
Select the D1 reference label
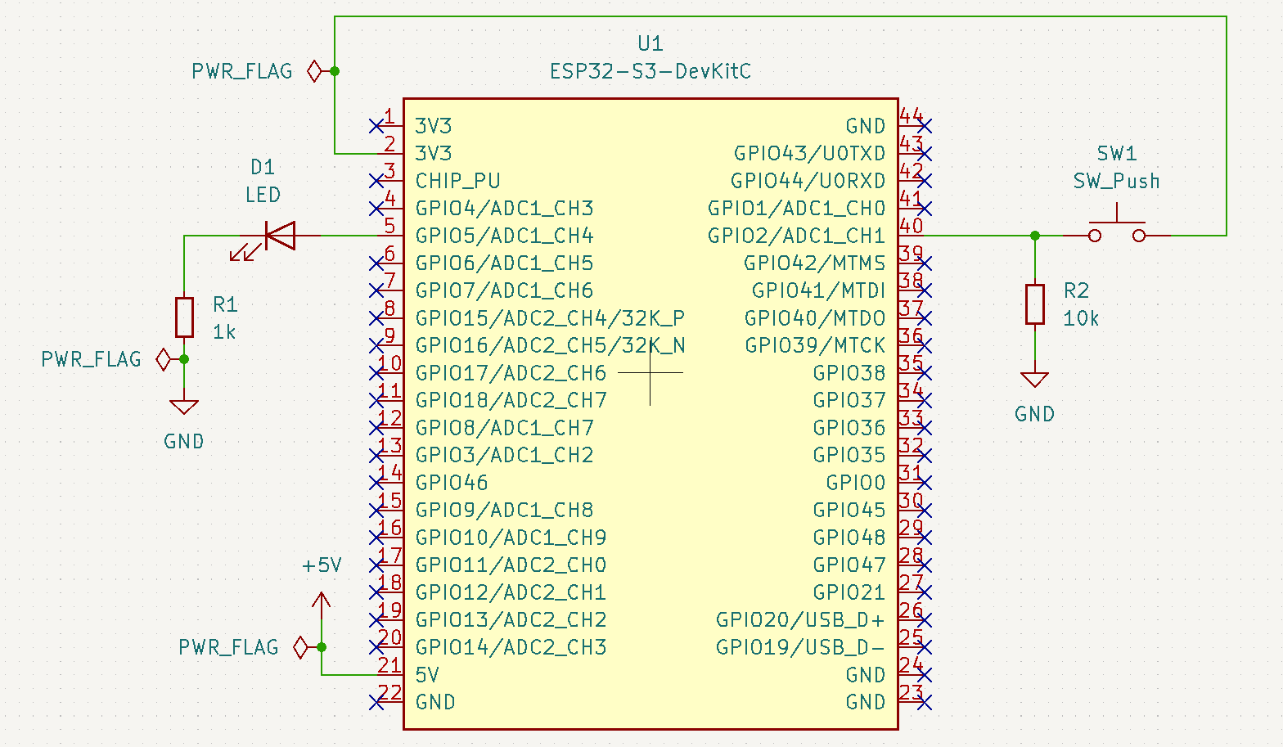pyautogui.click(x=263, y=168)
